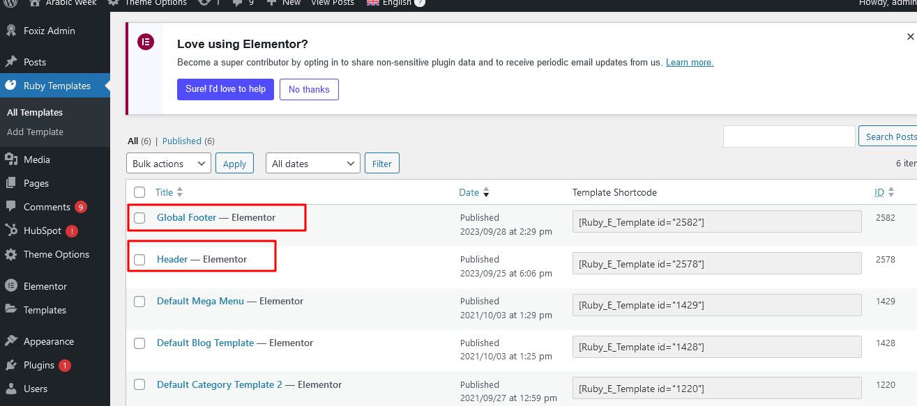Click the HubSpot alert badge
Screen dimensions: 917x406
[73, 231]
